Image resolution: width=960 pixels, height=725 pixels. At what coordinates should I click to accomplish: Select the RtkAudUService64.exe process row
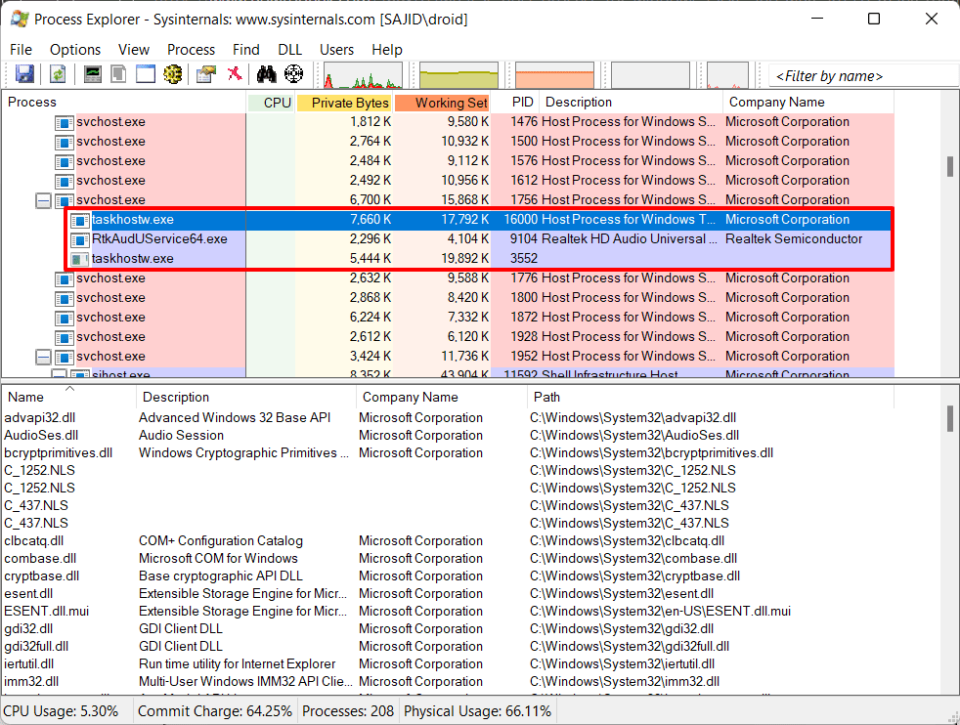(x=159, y=239)
